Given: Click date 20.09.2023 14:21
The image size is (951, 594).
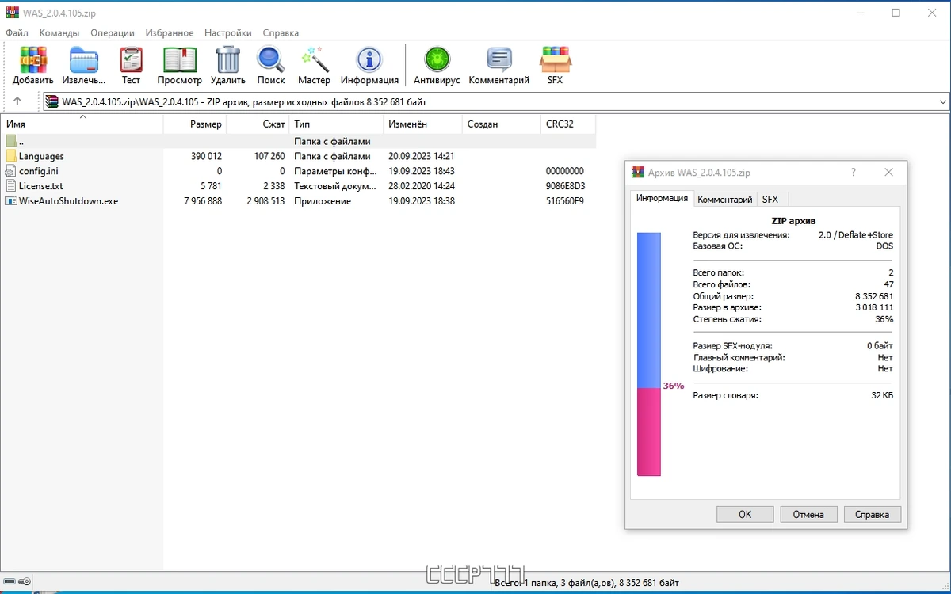Looking at the screenshot, I should [x=422, y=156].
